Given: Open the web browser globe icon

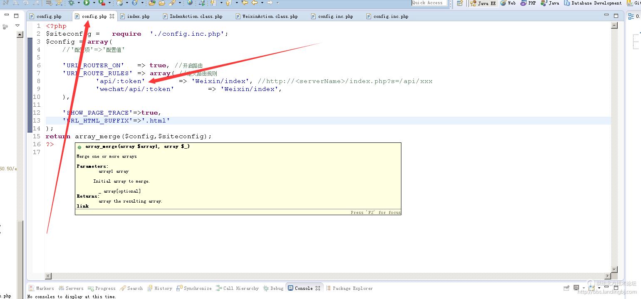Looking at the screenshot, I should [x=190, y=3].
